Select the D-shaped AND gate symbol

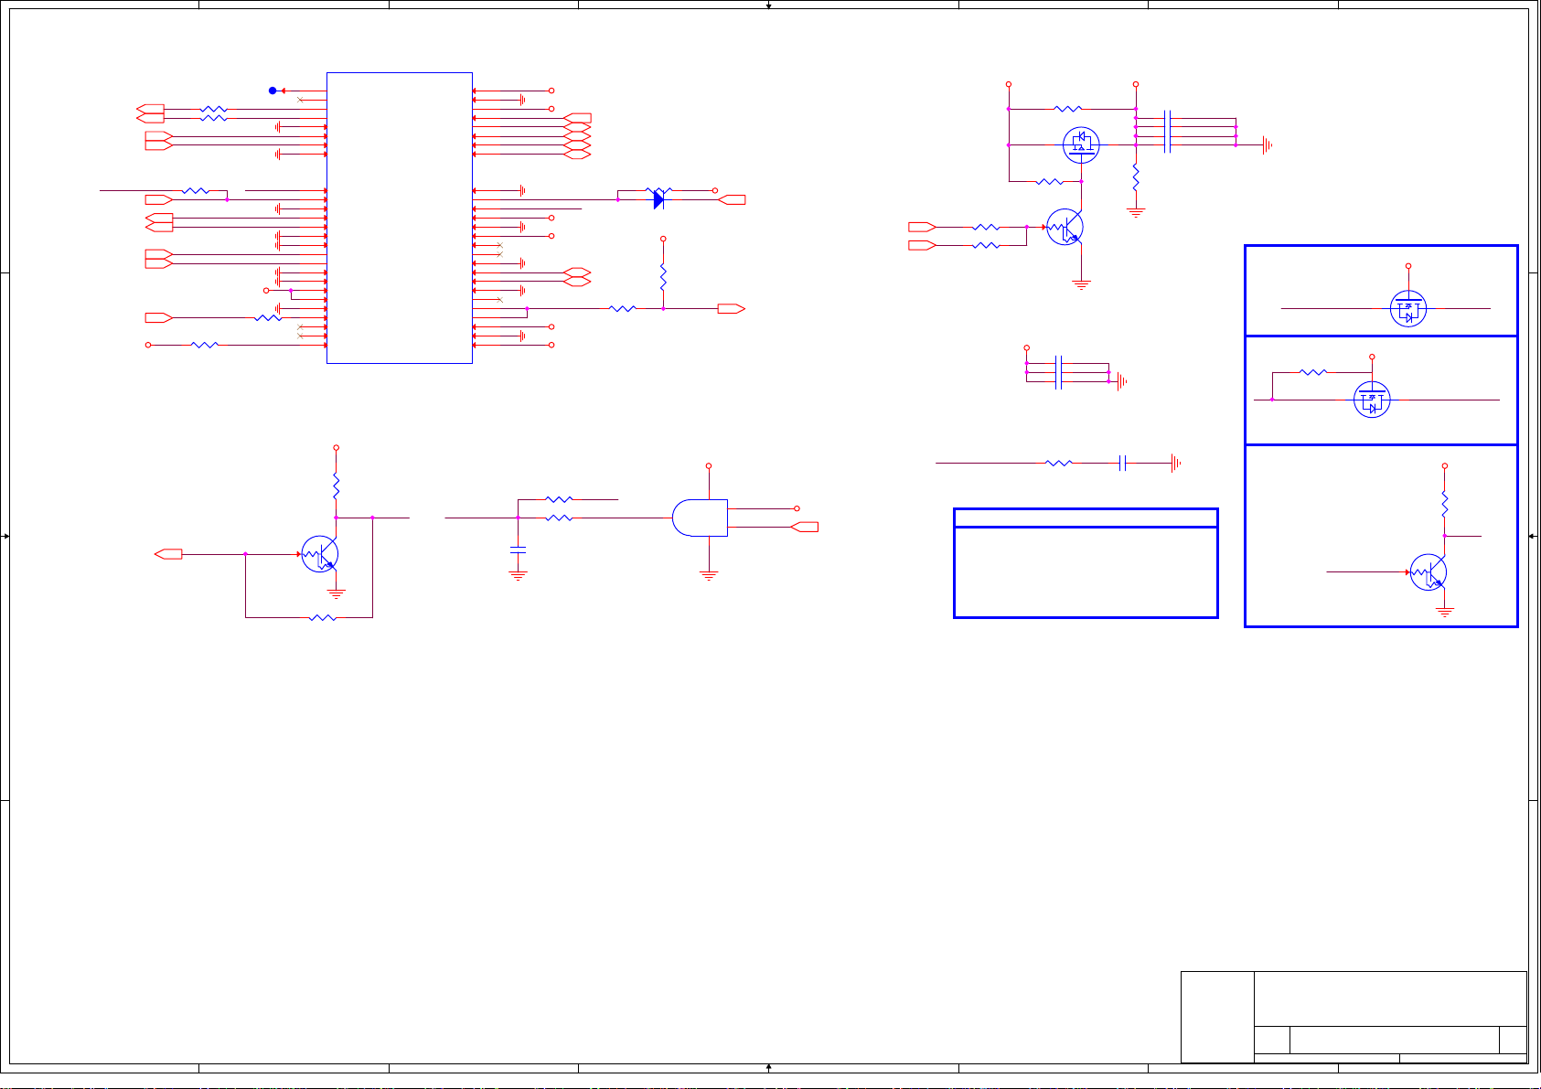coord(700,518)
